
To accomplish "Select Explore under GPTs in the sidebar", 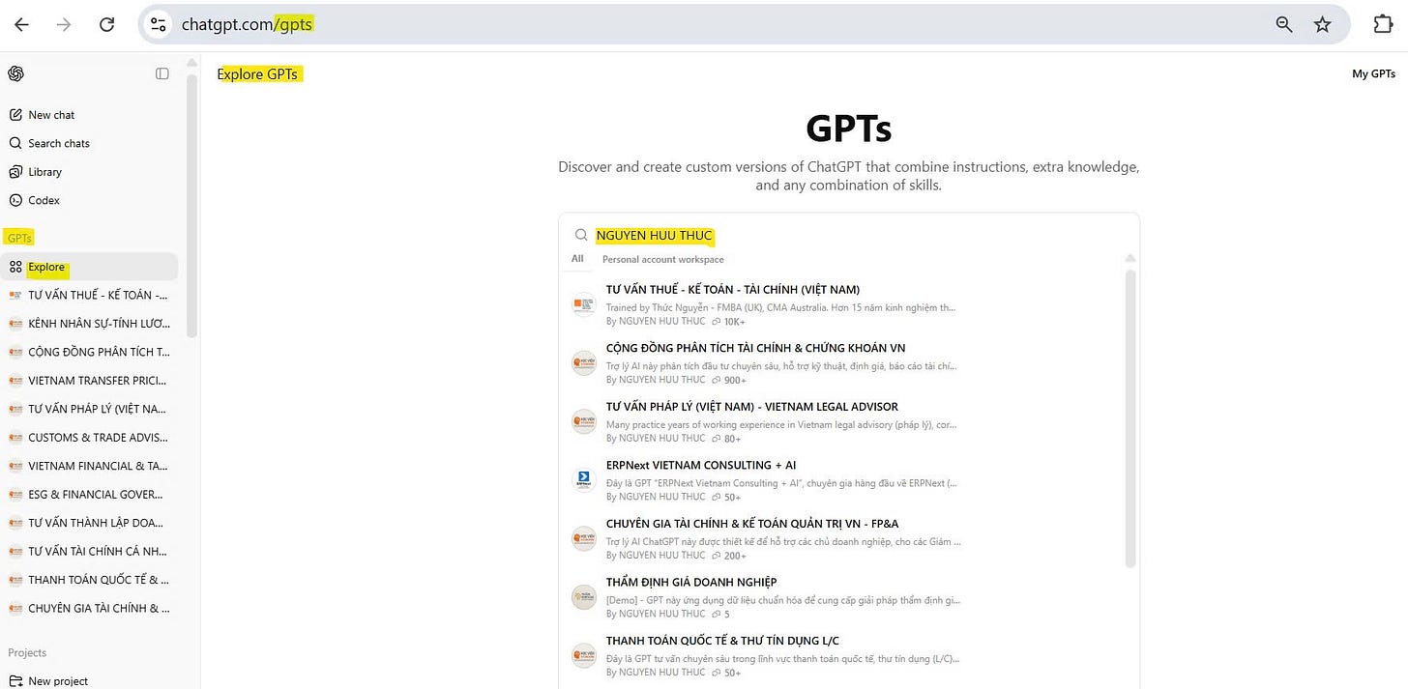I will (x=91, y=267).
